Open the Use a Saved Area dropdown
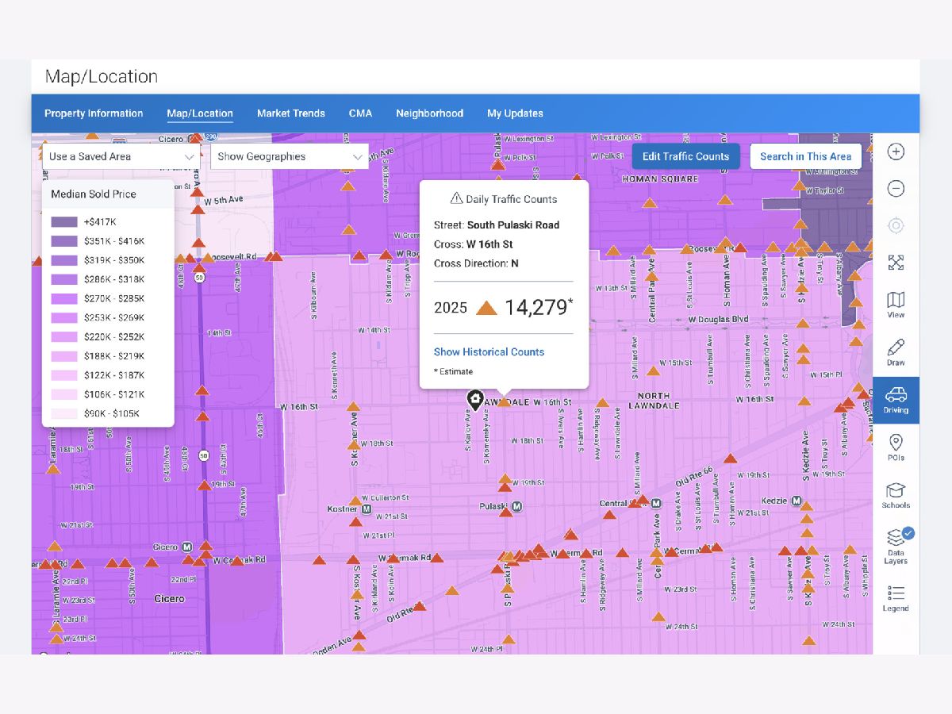This screenshot has width=952, height=714. 121,156
